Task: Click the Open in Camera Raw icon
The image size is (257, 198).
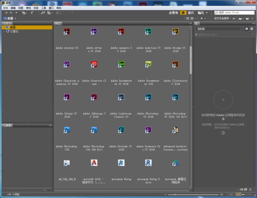Action: [x=57, y=13]
